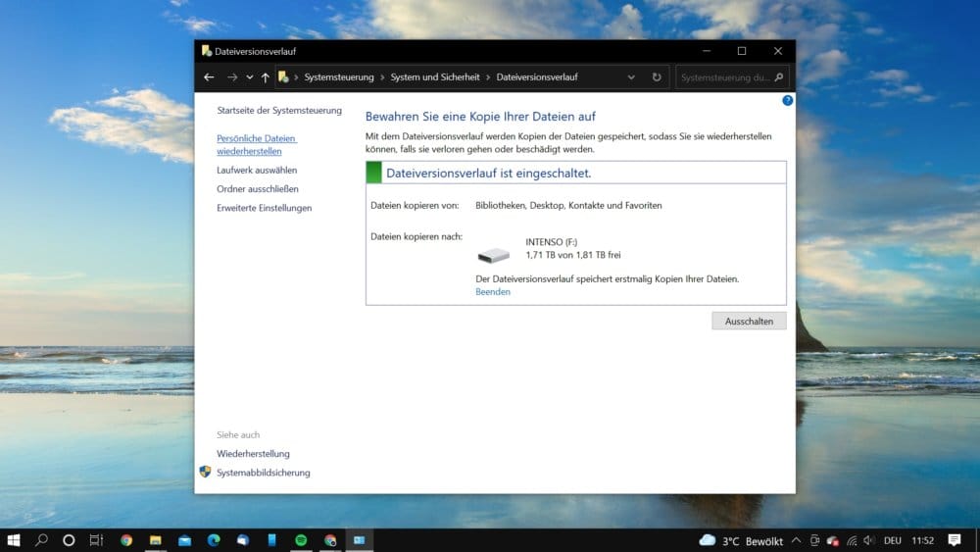Launch Google Chrome from taskbar
The width and height of the screenshot is (980, 552).
[x=126, y=540]
